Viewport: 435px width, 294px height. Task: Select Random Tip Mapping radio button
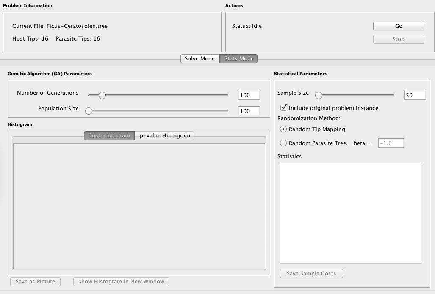coord(283,129)
